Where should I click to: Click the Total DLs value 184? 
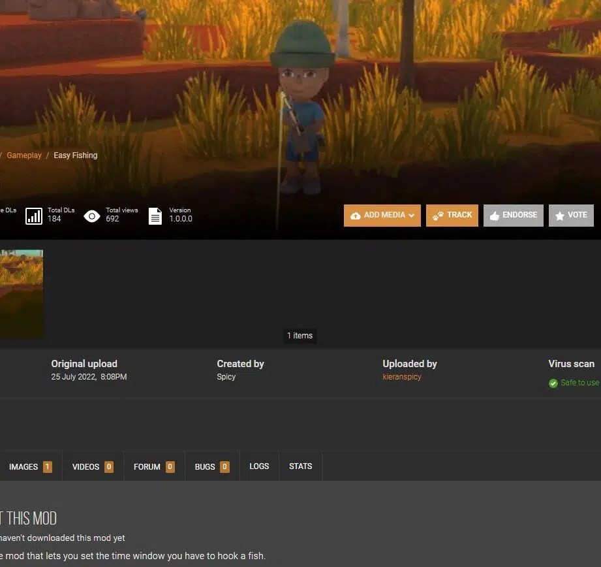click(54, 219)
